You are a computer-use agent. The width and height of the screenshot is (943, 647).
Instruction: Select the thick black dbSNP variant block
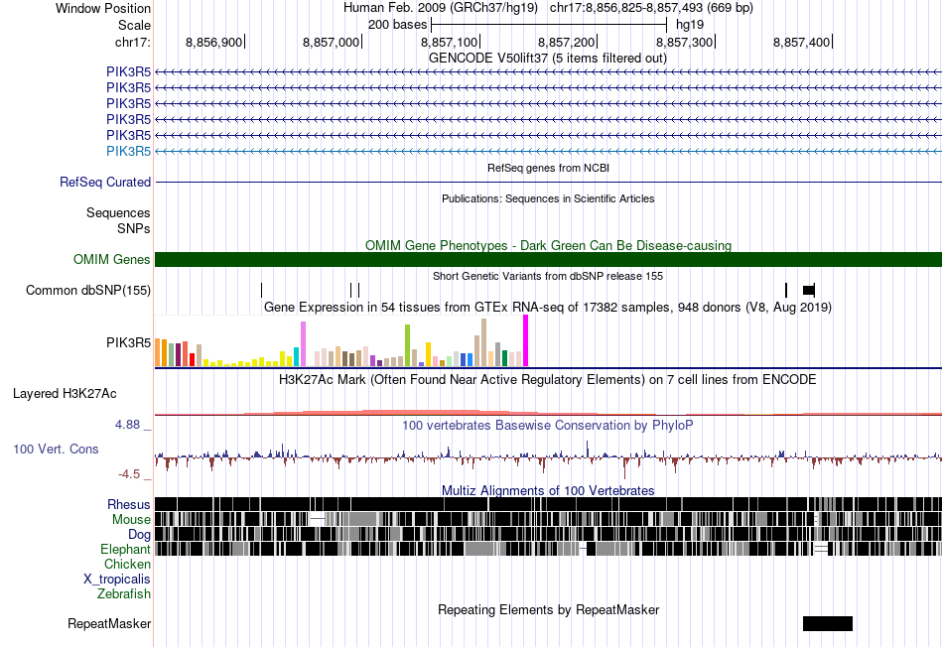click(809, 291)
